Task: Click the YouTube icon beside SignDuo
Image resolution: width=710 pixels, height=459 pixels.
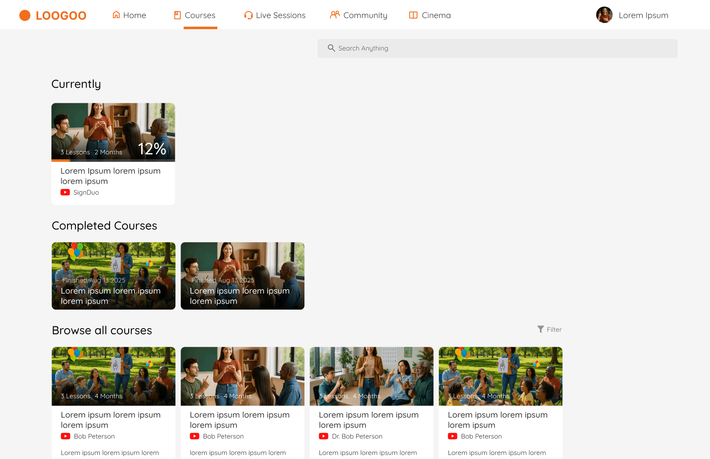Action: (65, 192)
